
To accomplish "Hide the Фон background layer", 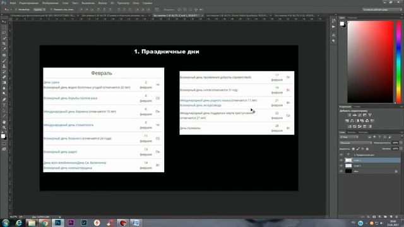I will [x=342, y=171].
